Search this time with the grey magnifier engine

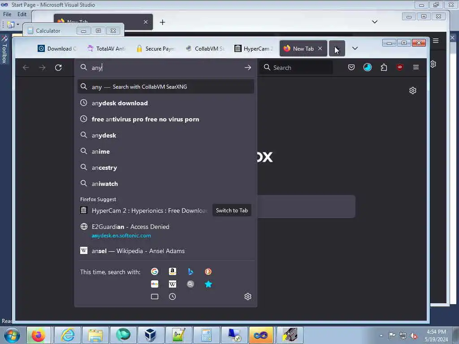point(190,284)
